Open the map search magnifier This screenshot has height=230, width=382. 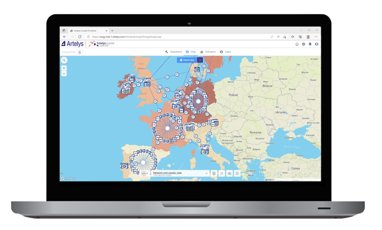click(x=64, y=60)
